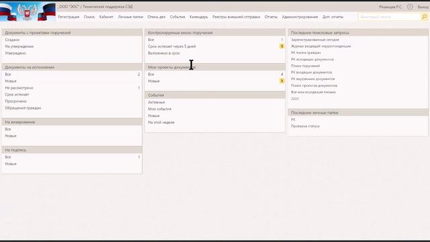This screenshot has height=242, width=430.
Task: Click the yellow badge in "Мои проекты документов" Новые row
Action: click(x=282, y=81)
